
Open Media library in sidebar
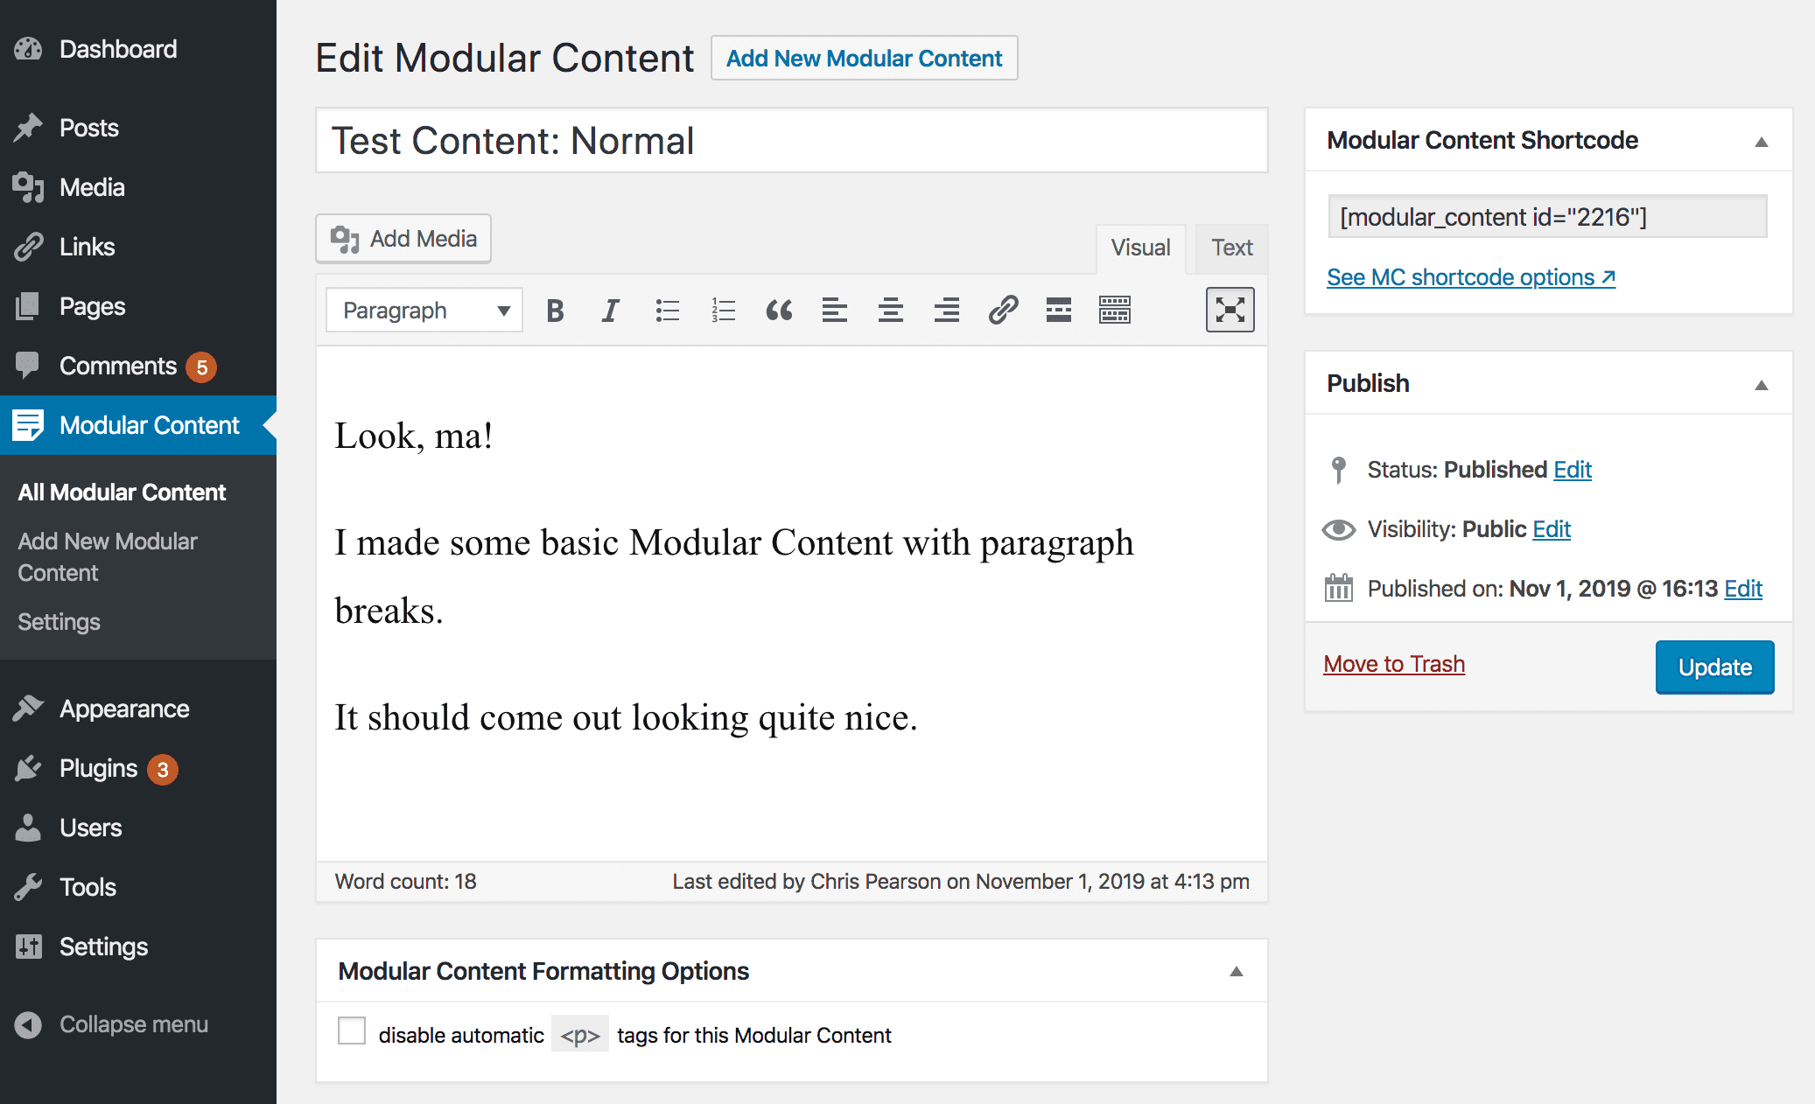pyautogui.click(x=138, y=187)
